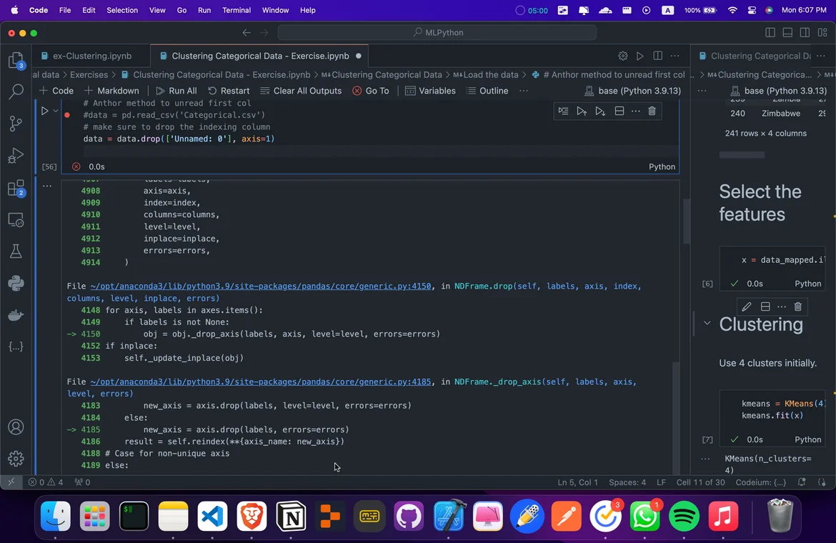Viewport: 836px width, 543px height.
Task: Collapse the Clustering section chevron
Action: point(707,324)
